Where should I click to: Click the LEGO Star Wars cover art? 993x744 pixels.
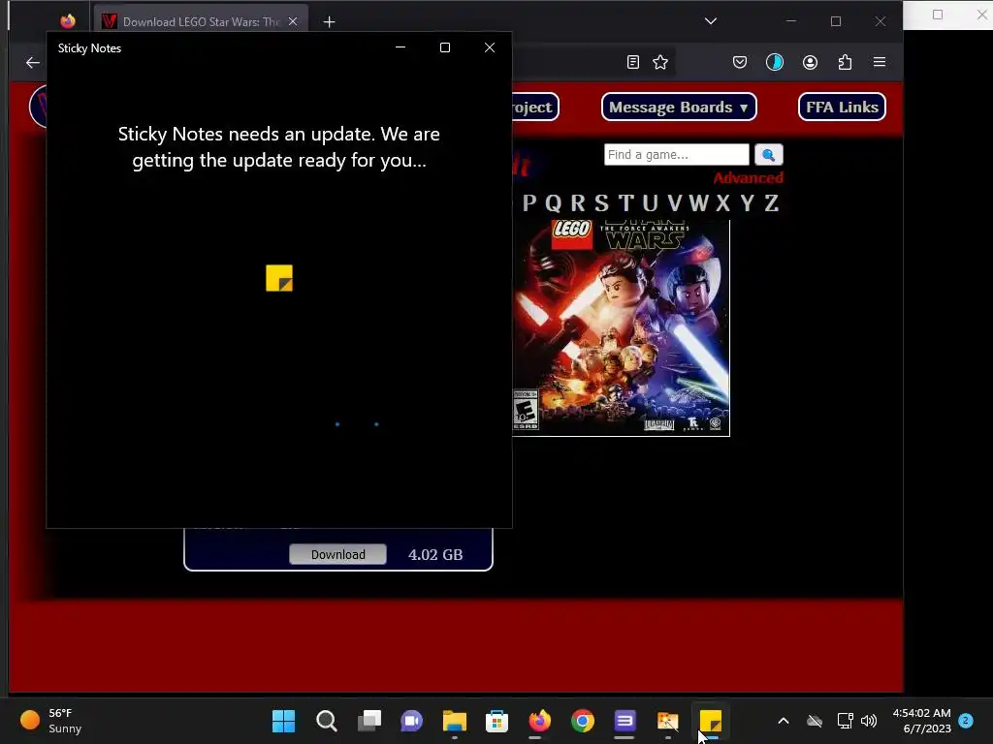622,327
